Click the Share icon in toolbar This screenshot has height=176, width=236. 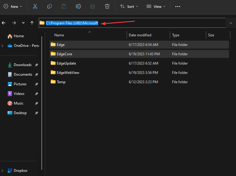93,7
